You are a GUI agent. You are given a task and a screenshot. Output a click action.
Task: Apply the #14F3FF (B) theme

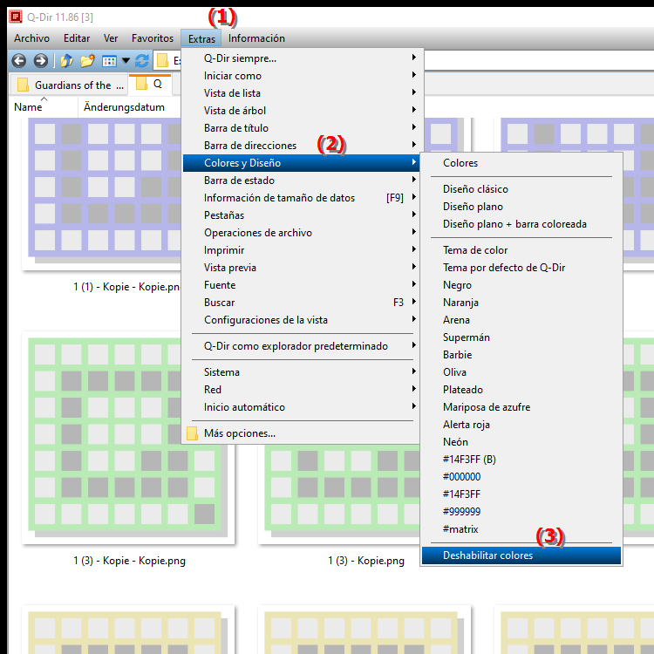(x=521, y=460)
